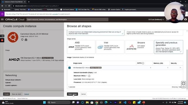Open the Receive SMS online bookmark
188x105 pixels.
pyautogui.click(x=99, y=10)
